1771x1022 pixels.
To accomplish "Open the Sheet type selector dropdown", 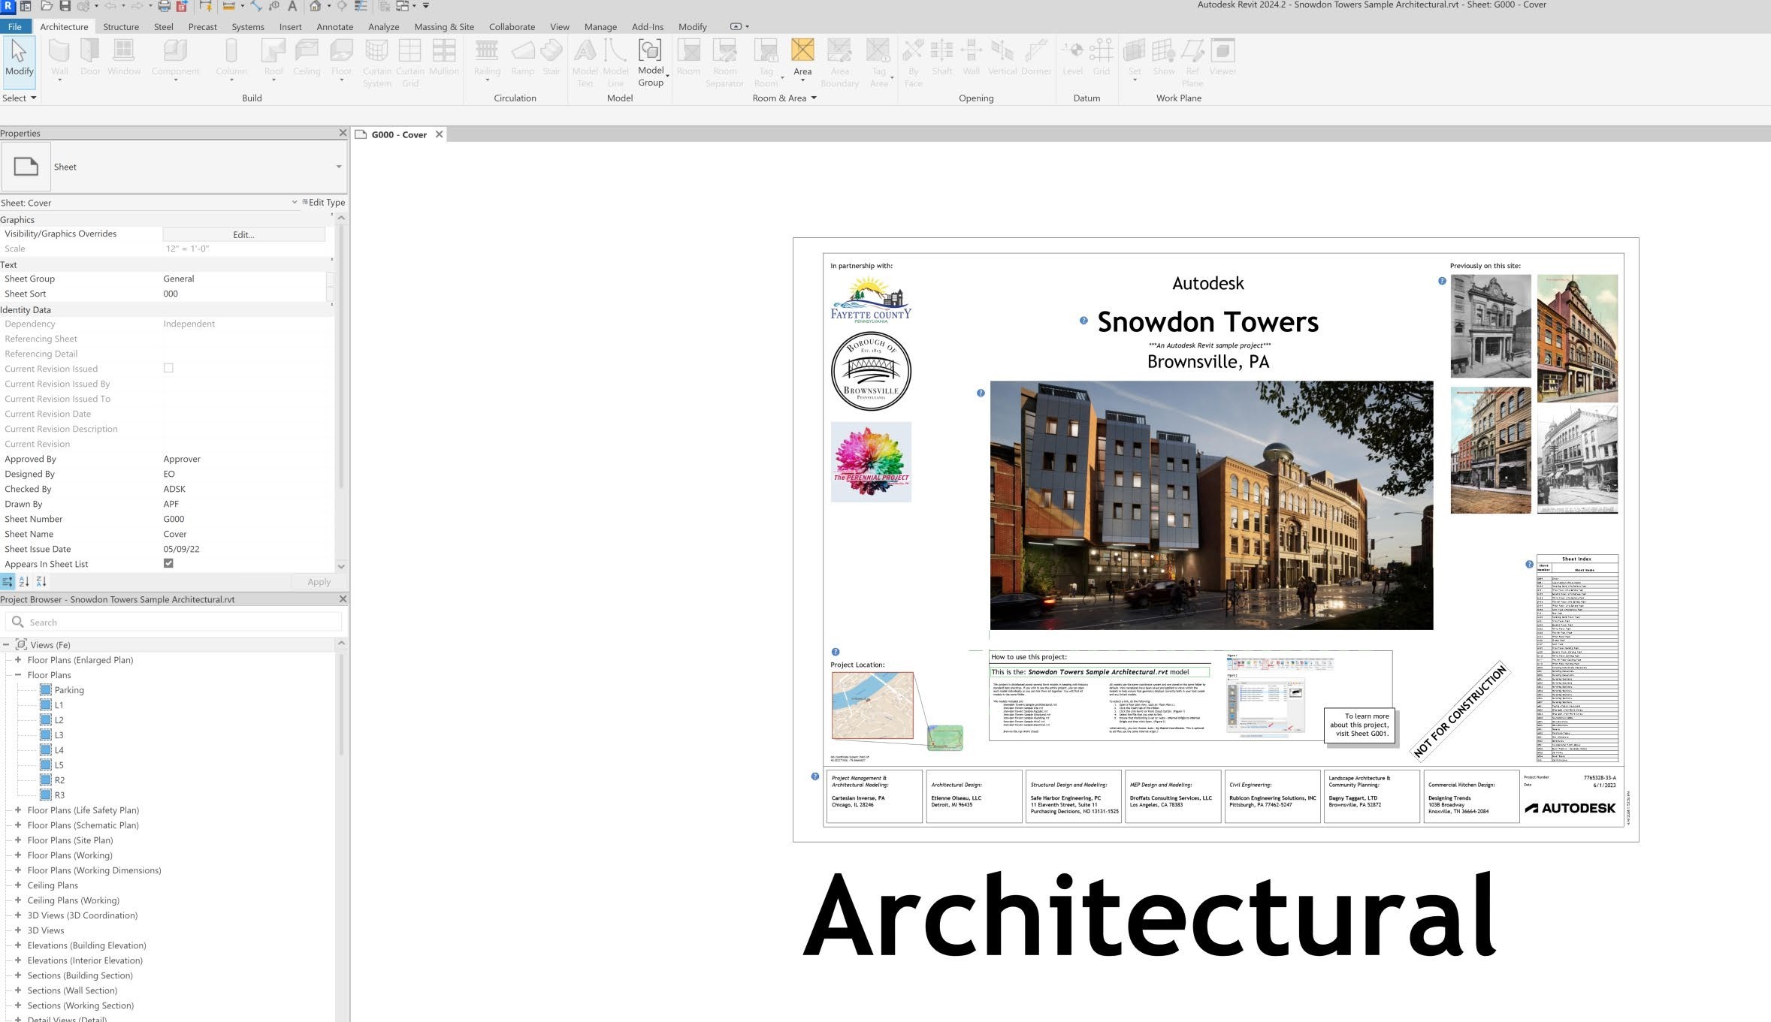I will (338, 167).
